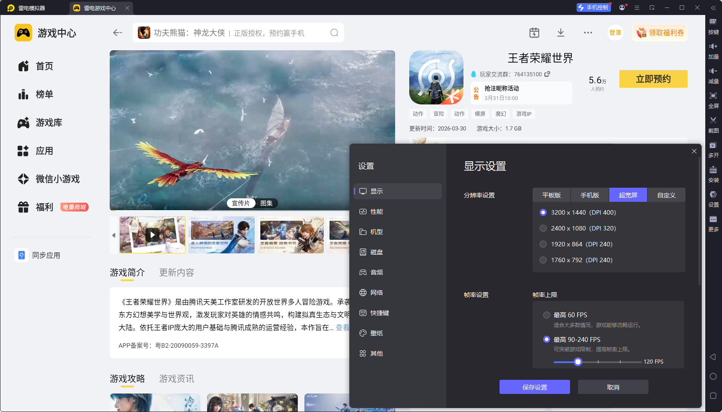Image resolution: width=722 pixels, height=412 pixels.
Task: Choose the max 60 FPS option
Action: pyautogui.click(x=547, y=315)
